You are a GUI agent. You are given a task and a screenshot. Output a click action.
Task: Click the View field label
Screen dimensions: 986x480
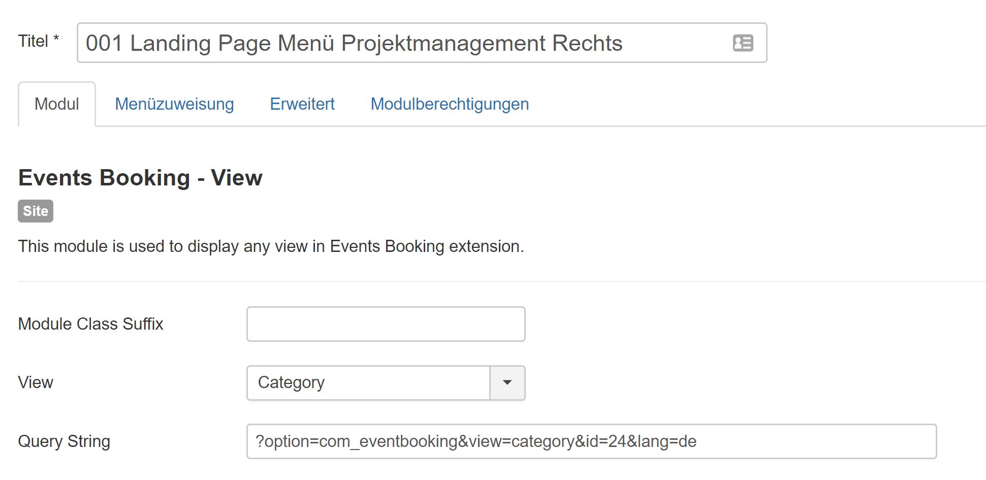(36, 382)
